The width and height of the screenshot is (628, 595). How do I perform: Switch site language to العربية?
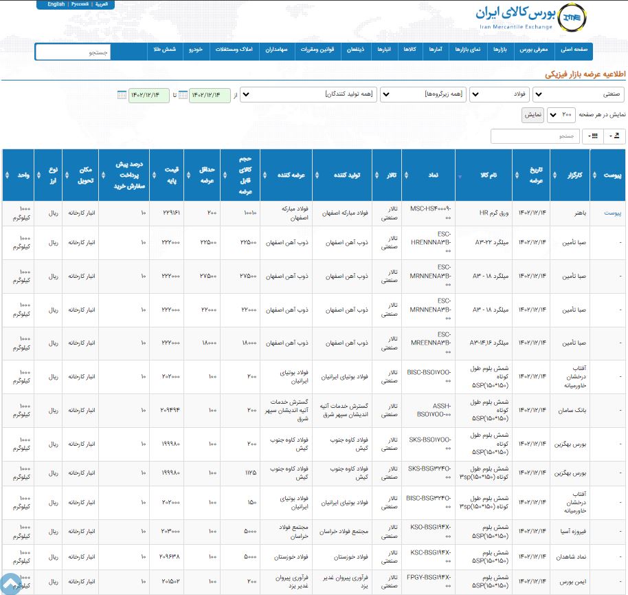pos(101,4)
